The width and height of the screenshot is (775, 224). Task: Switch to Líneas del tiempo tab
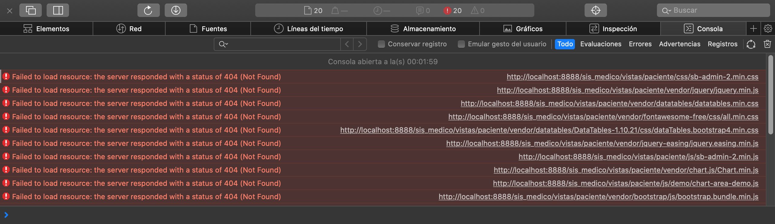point(308,29)
